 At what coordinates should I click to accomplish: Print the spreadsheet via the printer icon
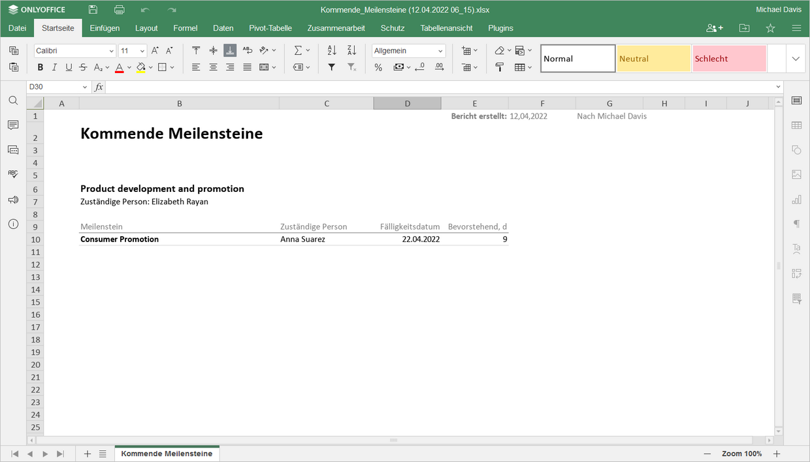pyautogui.click(x=119, y=10)
